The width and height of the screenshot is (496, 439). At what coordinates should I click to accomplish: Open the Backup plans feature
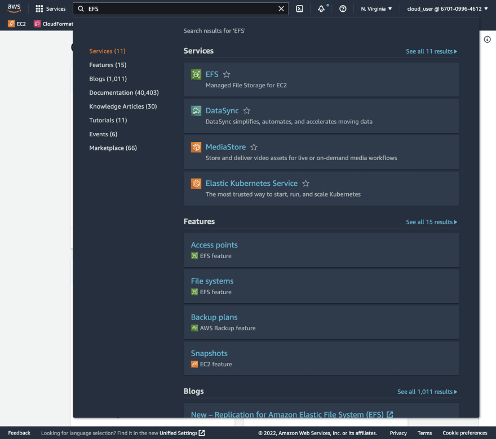(x=214, y=317)
